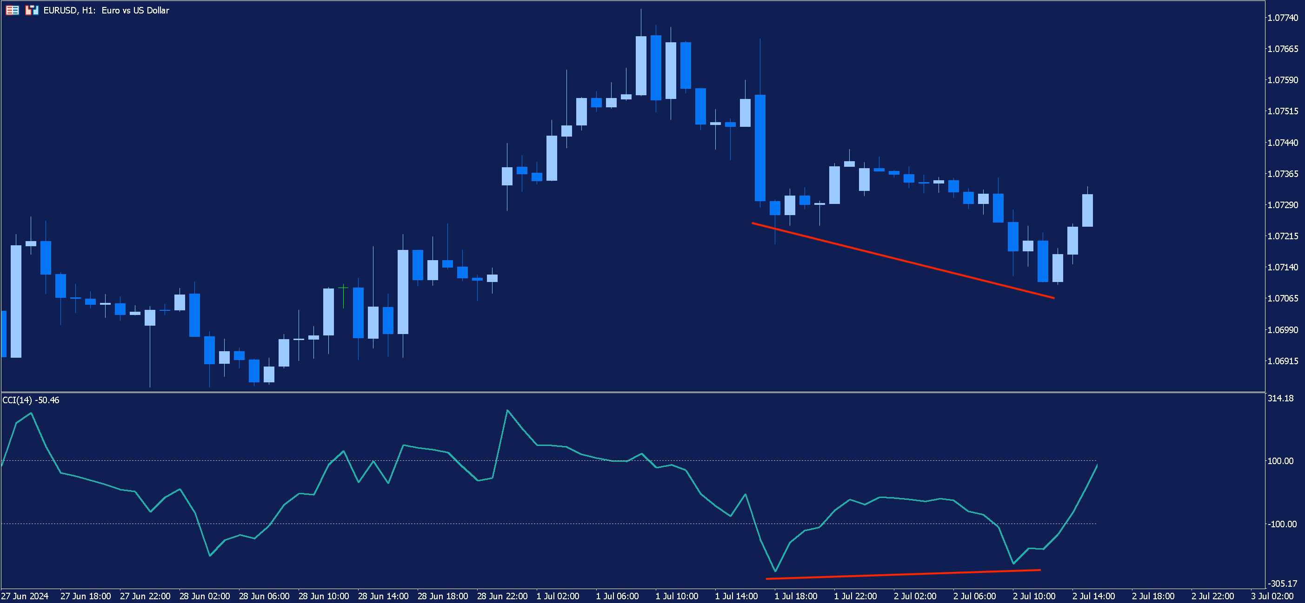
Task: Click the 2 Jul 22:00 time label
Action: 1213,596
